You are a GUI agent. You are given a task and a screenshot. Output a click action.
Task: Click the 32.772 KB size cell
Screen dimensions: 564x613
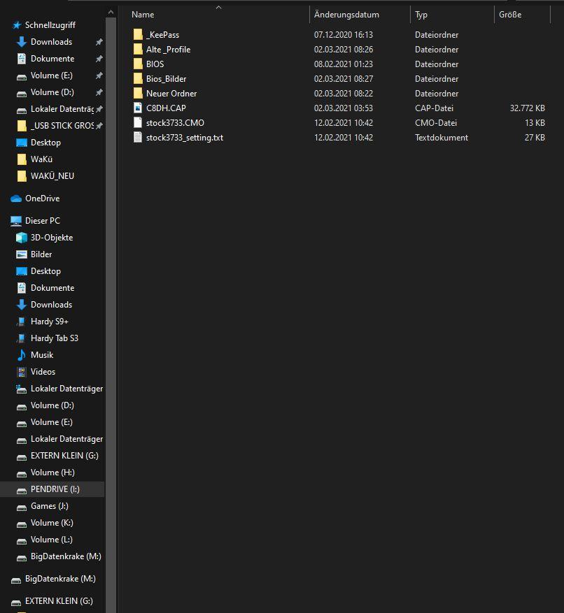click(x=527, y=108)
